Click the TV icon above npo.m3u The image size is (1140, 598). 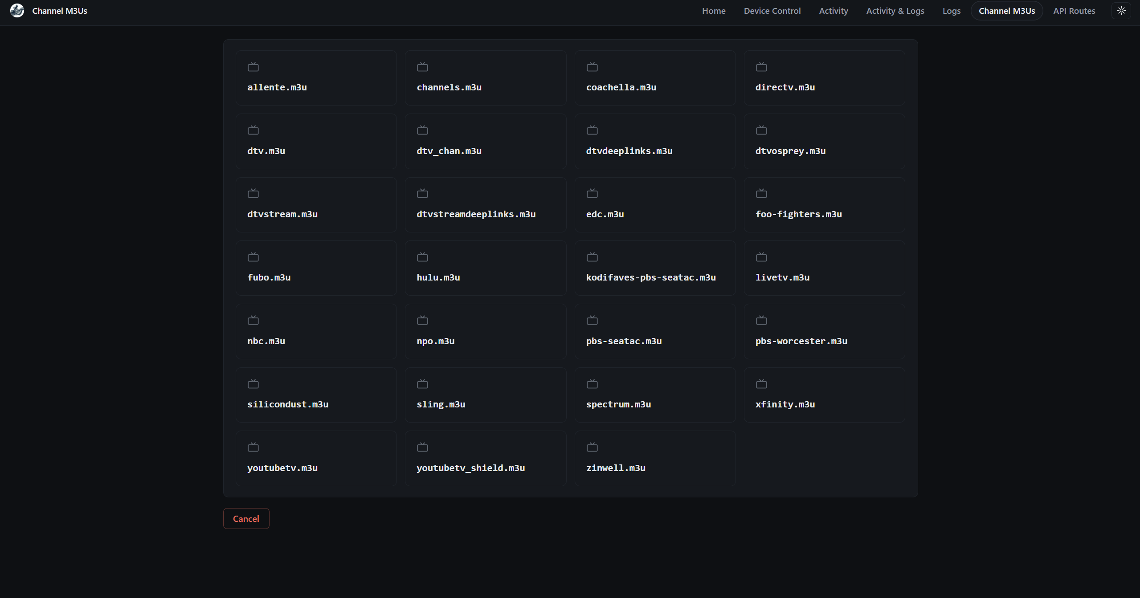[422, 320]
